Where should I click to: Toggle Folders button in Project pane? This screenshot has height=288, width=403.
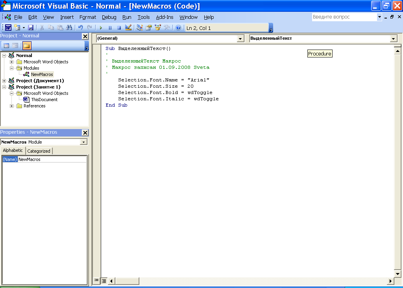point(26,46)
